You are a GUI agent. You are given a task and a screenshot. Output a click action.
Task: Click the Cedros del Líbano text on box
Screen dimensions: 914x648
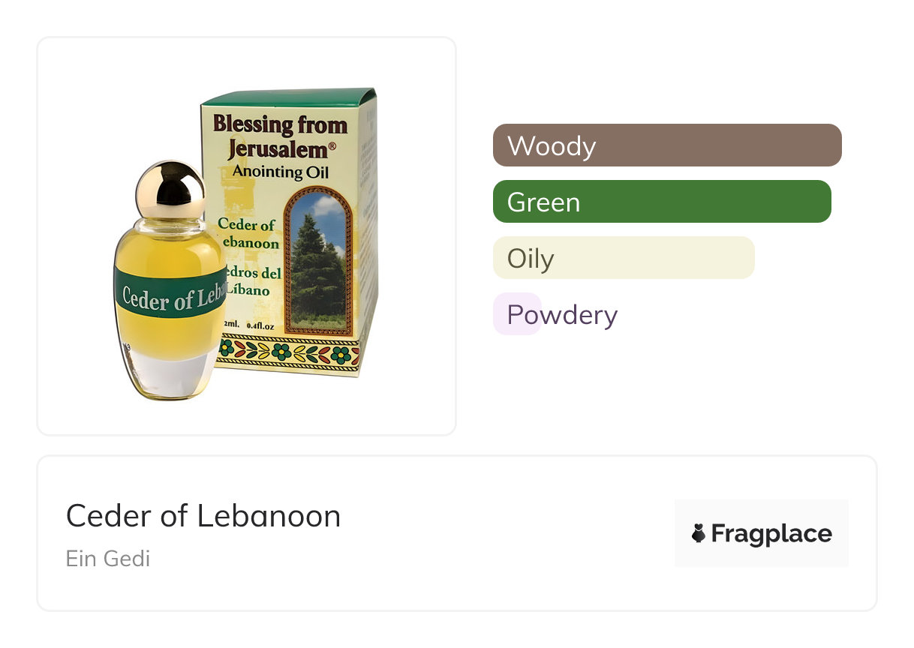253,281
